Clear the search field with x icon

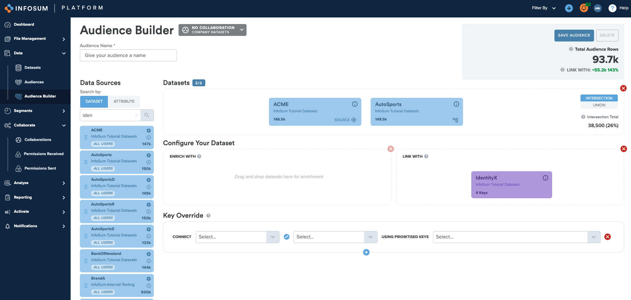click(x=137, y=115)
